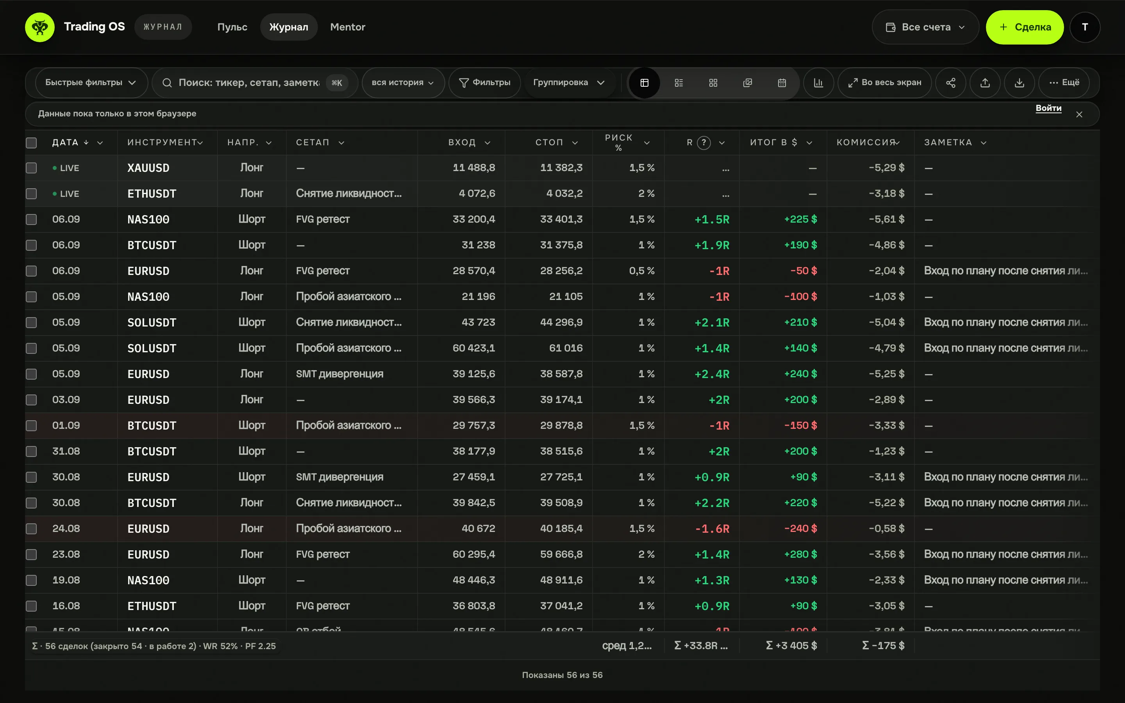Dismiss the browser-only data banner

coord(1079,114)
